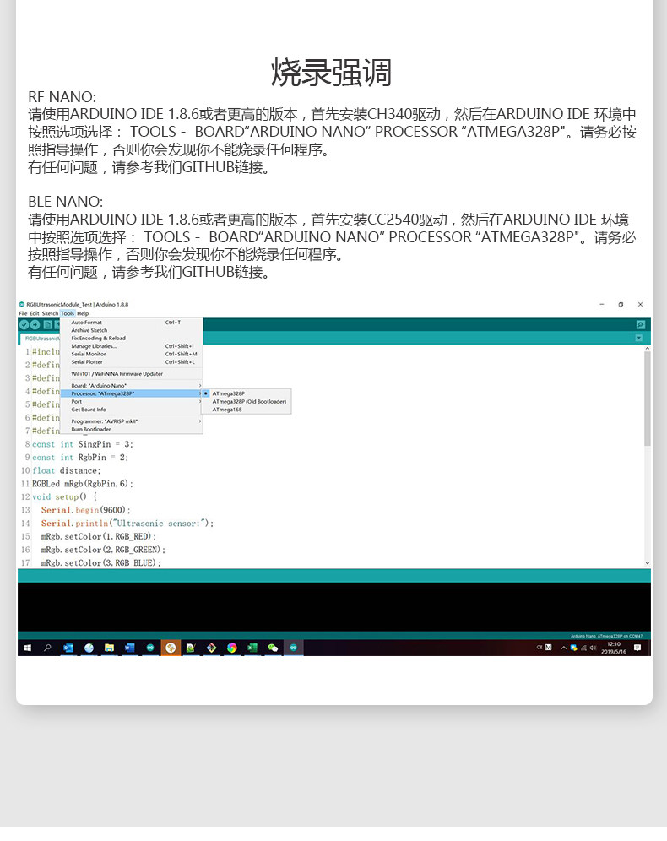667x841 pixels.
Task: Click code line 'const int SingPin = 3;'
Action: (83, 444)
